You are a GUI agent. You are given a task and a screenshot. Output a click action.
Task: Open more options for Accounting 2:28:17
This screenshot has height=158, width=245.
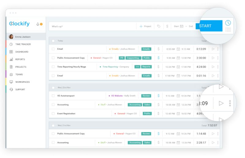click(x=218, y=142)
